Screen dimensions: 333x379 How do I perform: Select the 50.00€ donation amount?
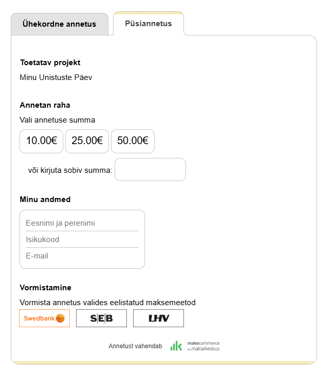pos(133,141)
